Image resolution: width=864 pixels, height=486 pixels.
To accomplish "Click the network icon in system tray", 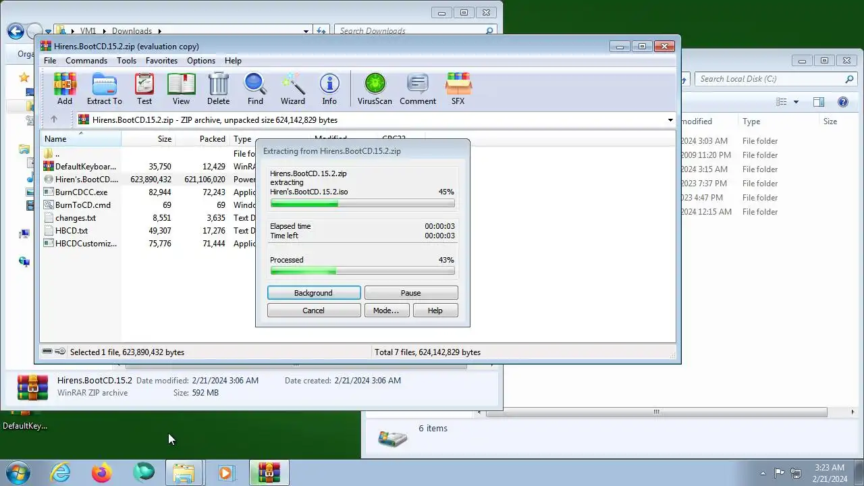I will click(x=796, y=473).
